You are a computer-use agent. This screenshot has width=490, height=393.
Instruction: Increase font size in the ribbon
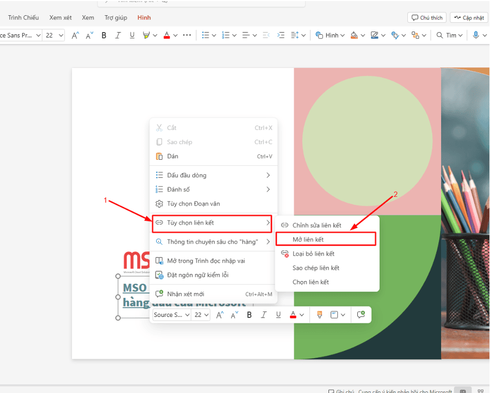point(75,35)
